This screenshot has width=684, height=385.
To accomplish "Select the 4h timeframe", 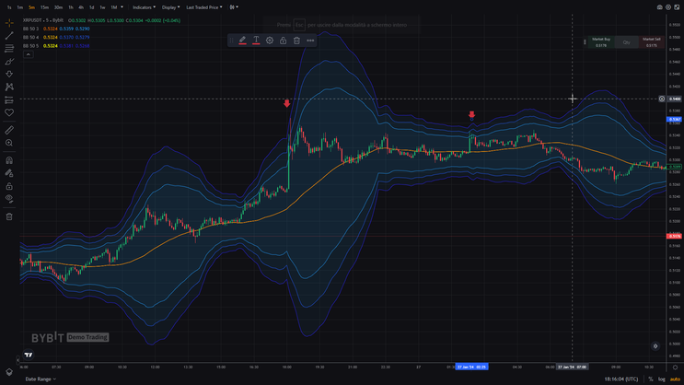I will [81, 7].
